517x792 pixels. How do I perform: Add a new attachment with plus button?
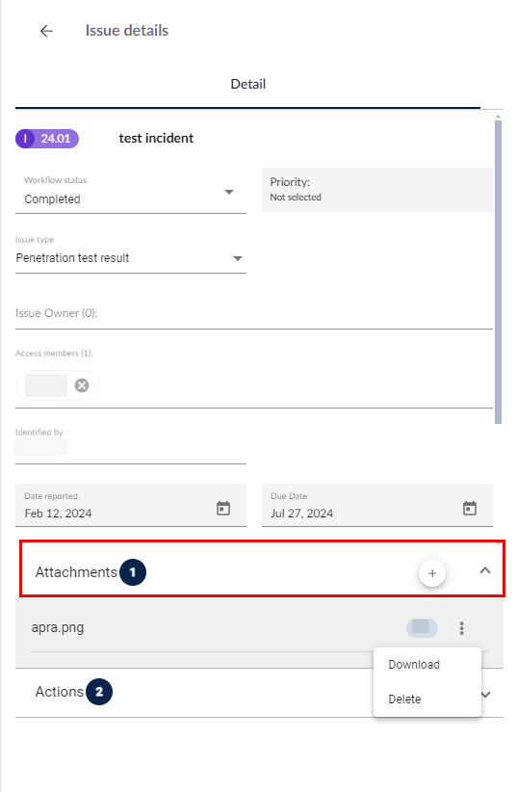click(432, 573)
